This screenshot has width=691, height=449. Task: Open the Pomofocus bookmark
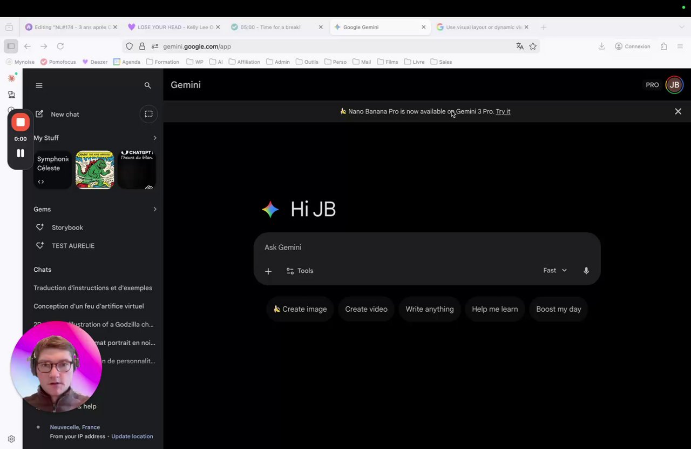(58, 62)
